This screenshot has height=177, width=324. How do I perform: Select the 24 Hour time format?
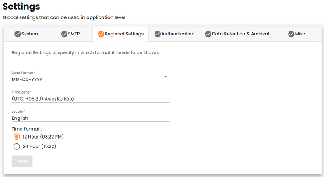17,146
